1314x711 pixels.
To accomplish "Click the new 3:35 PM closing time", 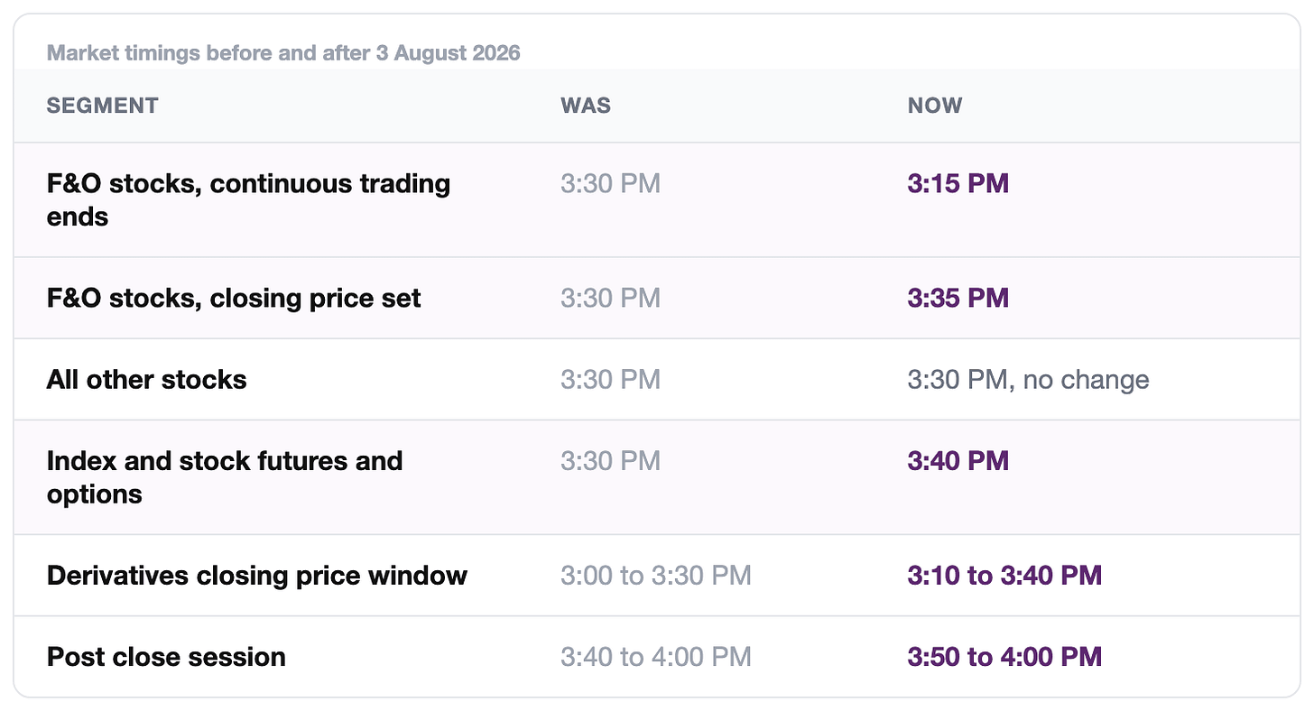I will tap(958, 298).
